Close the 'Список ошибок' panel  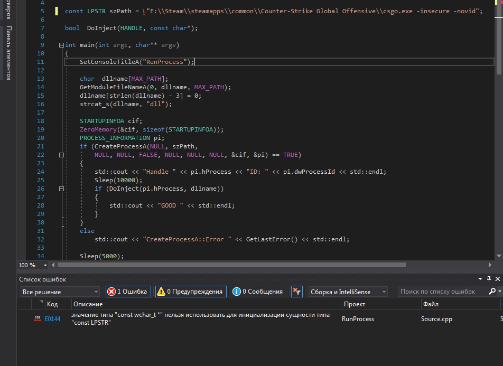click(x=498, y=279)
